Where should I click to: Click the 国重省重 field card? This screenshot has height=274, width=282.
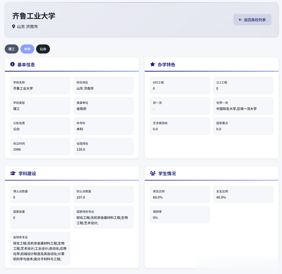tap(40, 217)
